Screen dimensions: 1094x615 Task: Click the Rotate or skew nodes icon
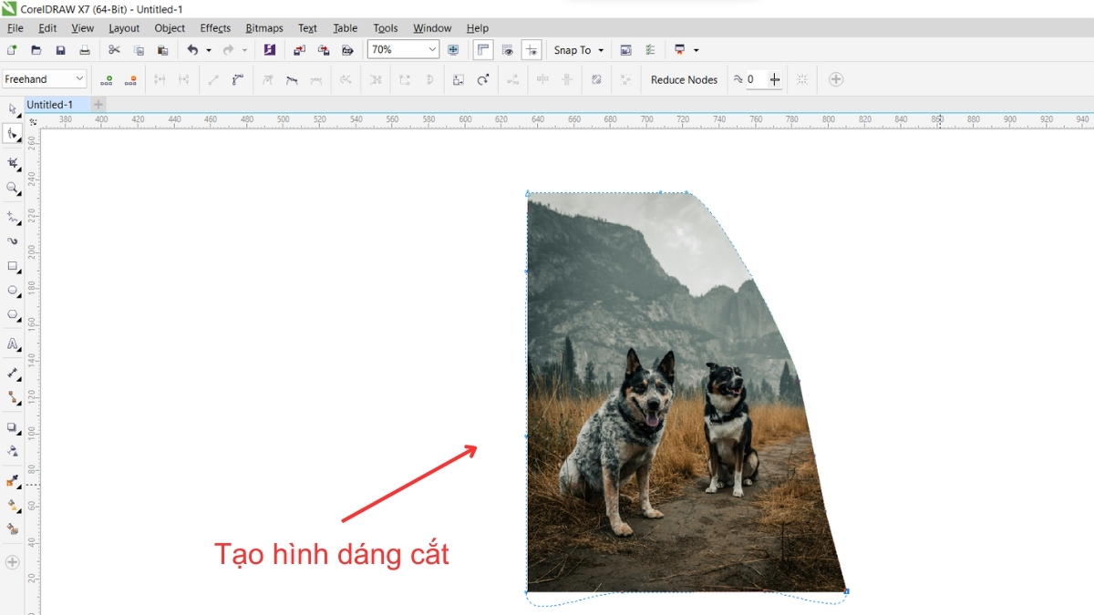[483, 79]
